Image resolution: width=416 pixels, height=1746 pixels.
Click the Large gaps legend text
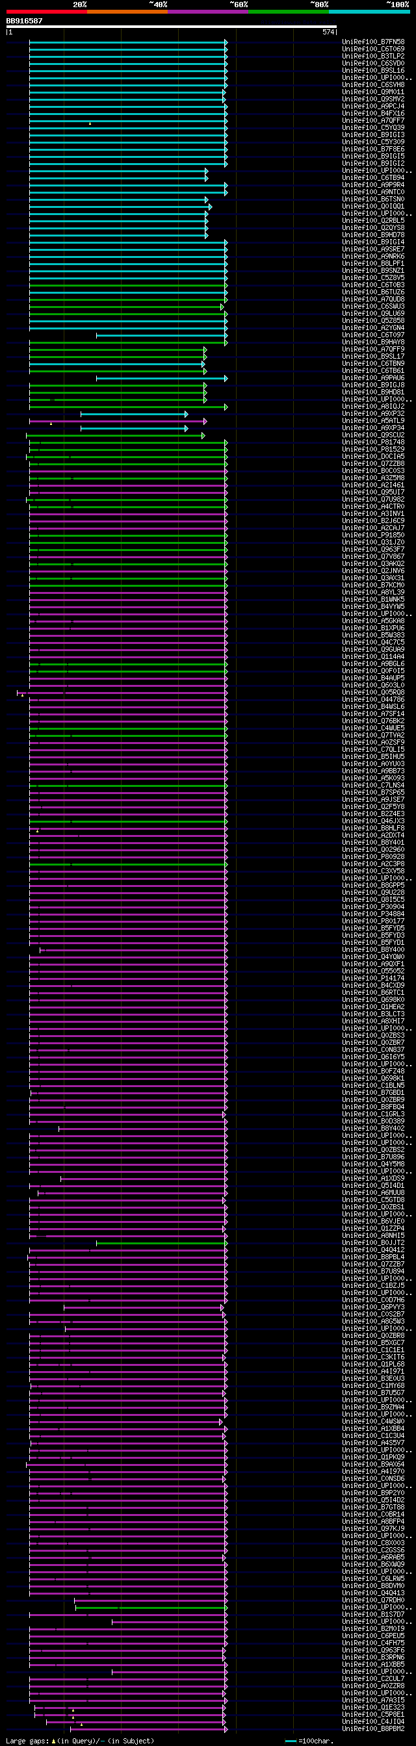pos(80,1741)
